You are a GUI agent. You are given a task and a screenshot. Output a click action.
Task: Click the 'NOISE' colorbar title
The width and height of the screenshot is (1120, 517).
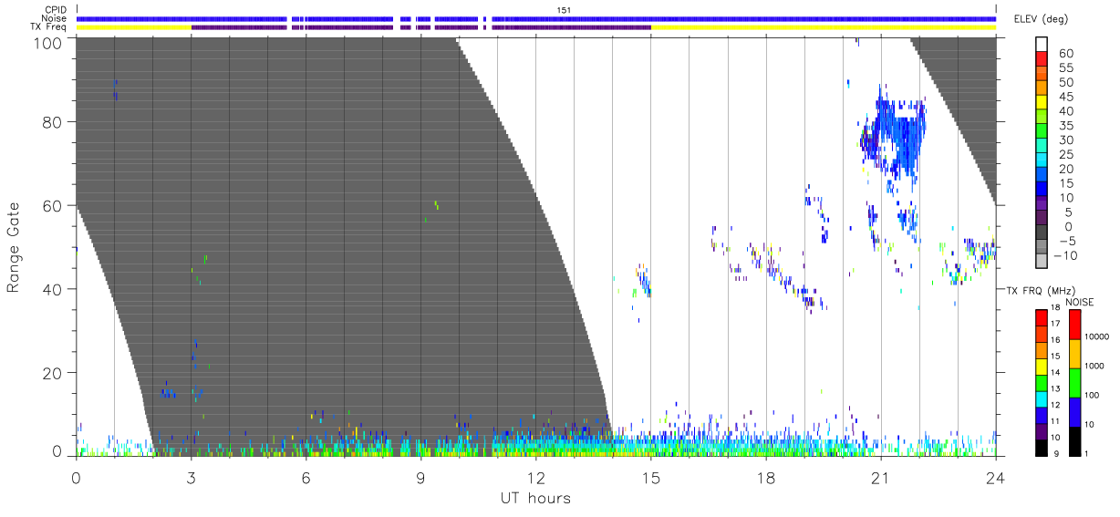click(x=1080, y=302)
